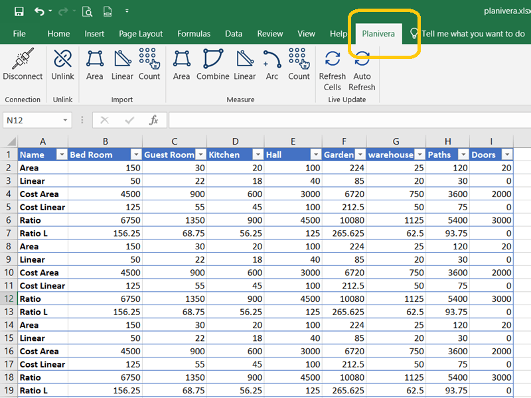531x398 pixels.
Task: Select row 1 header
Action: (x=9, y=155)
